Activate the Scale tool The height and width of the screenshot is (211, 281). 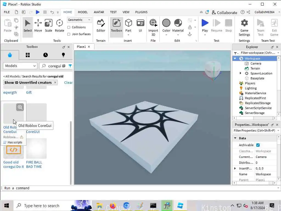point(48,26)
